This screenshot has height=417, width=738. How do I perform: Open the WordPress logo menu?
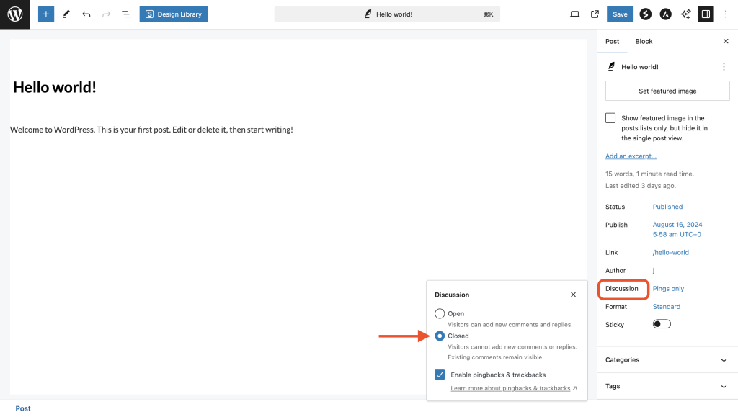[x=15, y=14]
